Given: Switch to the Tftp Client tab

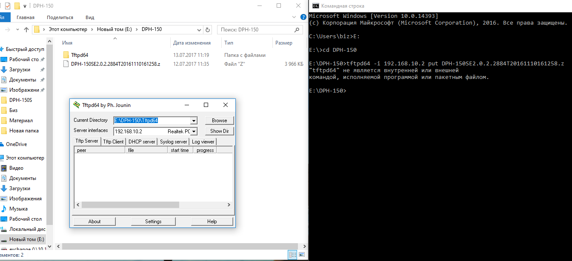Looking at the screenshot, I should pyautogui.click(x=113, y=142).
